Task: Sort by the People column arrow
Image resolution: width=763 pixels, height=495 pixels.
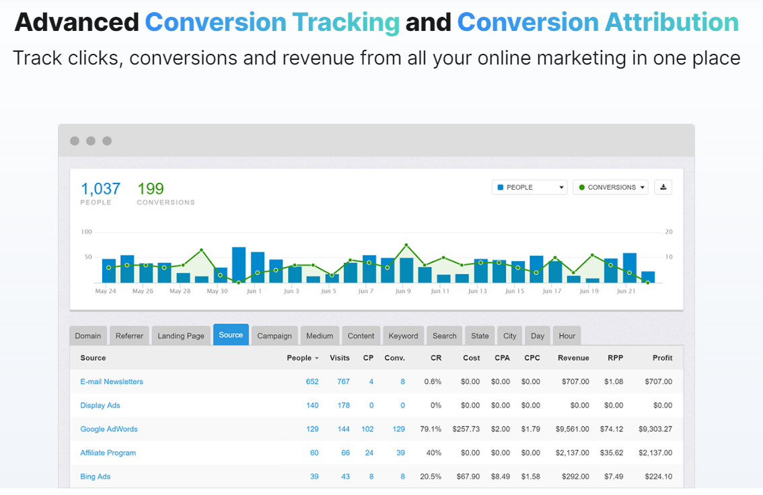Action: pyautogui.click(x=317, y=358)
